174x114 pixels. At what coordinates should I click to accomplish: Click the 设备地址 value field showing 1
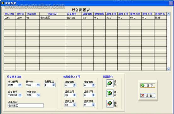coord(48,85)
